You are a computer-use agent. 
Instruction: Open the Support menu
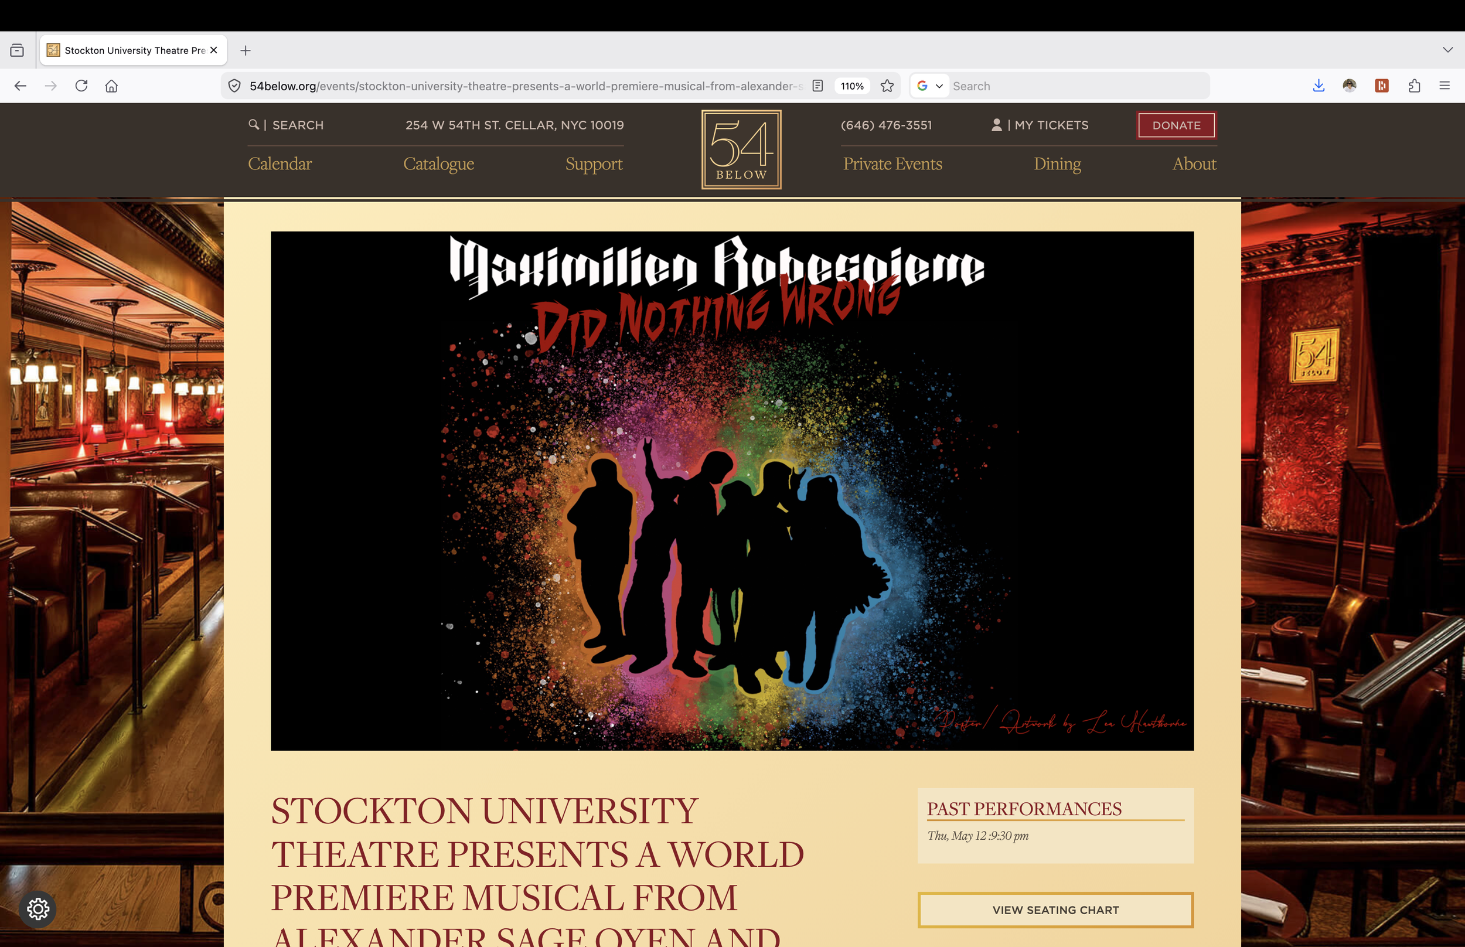point(594,163)
